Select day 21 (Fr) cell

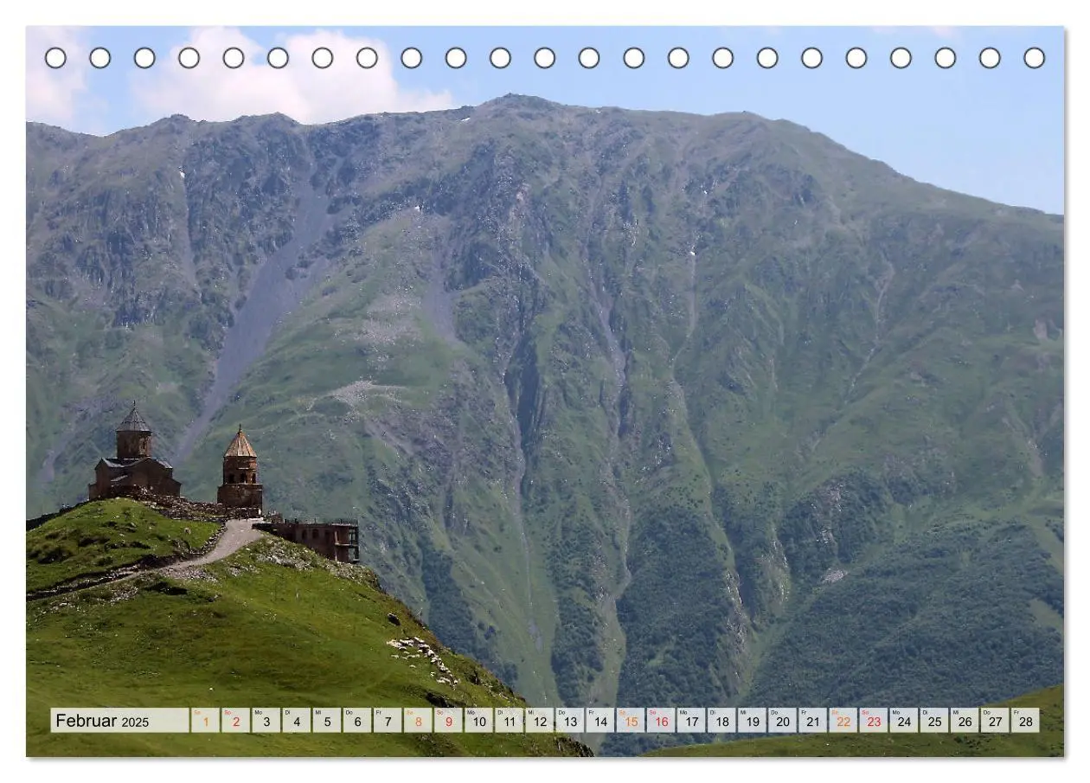tap(812, 721)
